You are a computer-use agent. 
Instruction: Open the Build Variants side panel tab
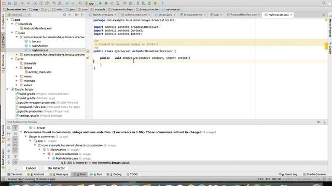(3, 158)
